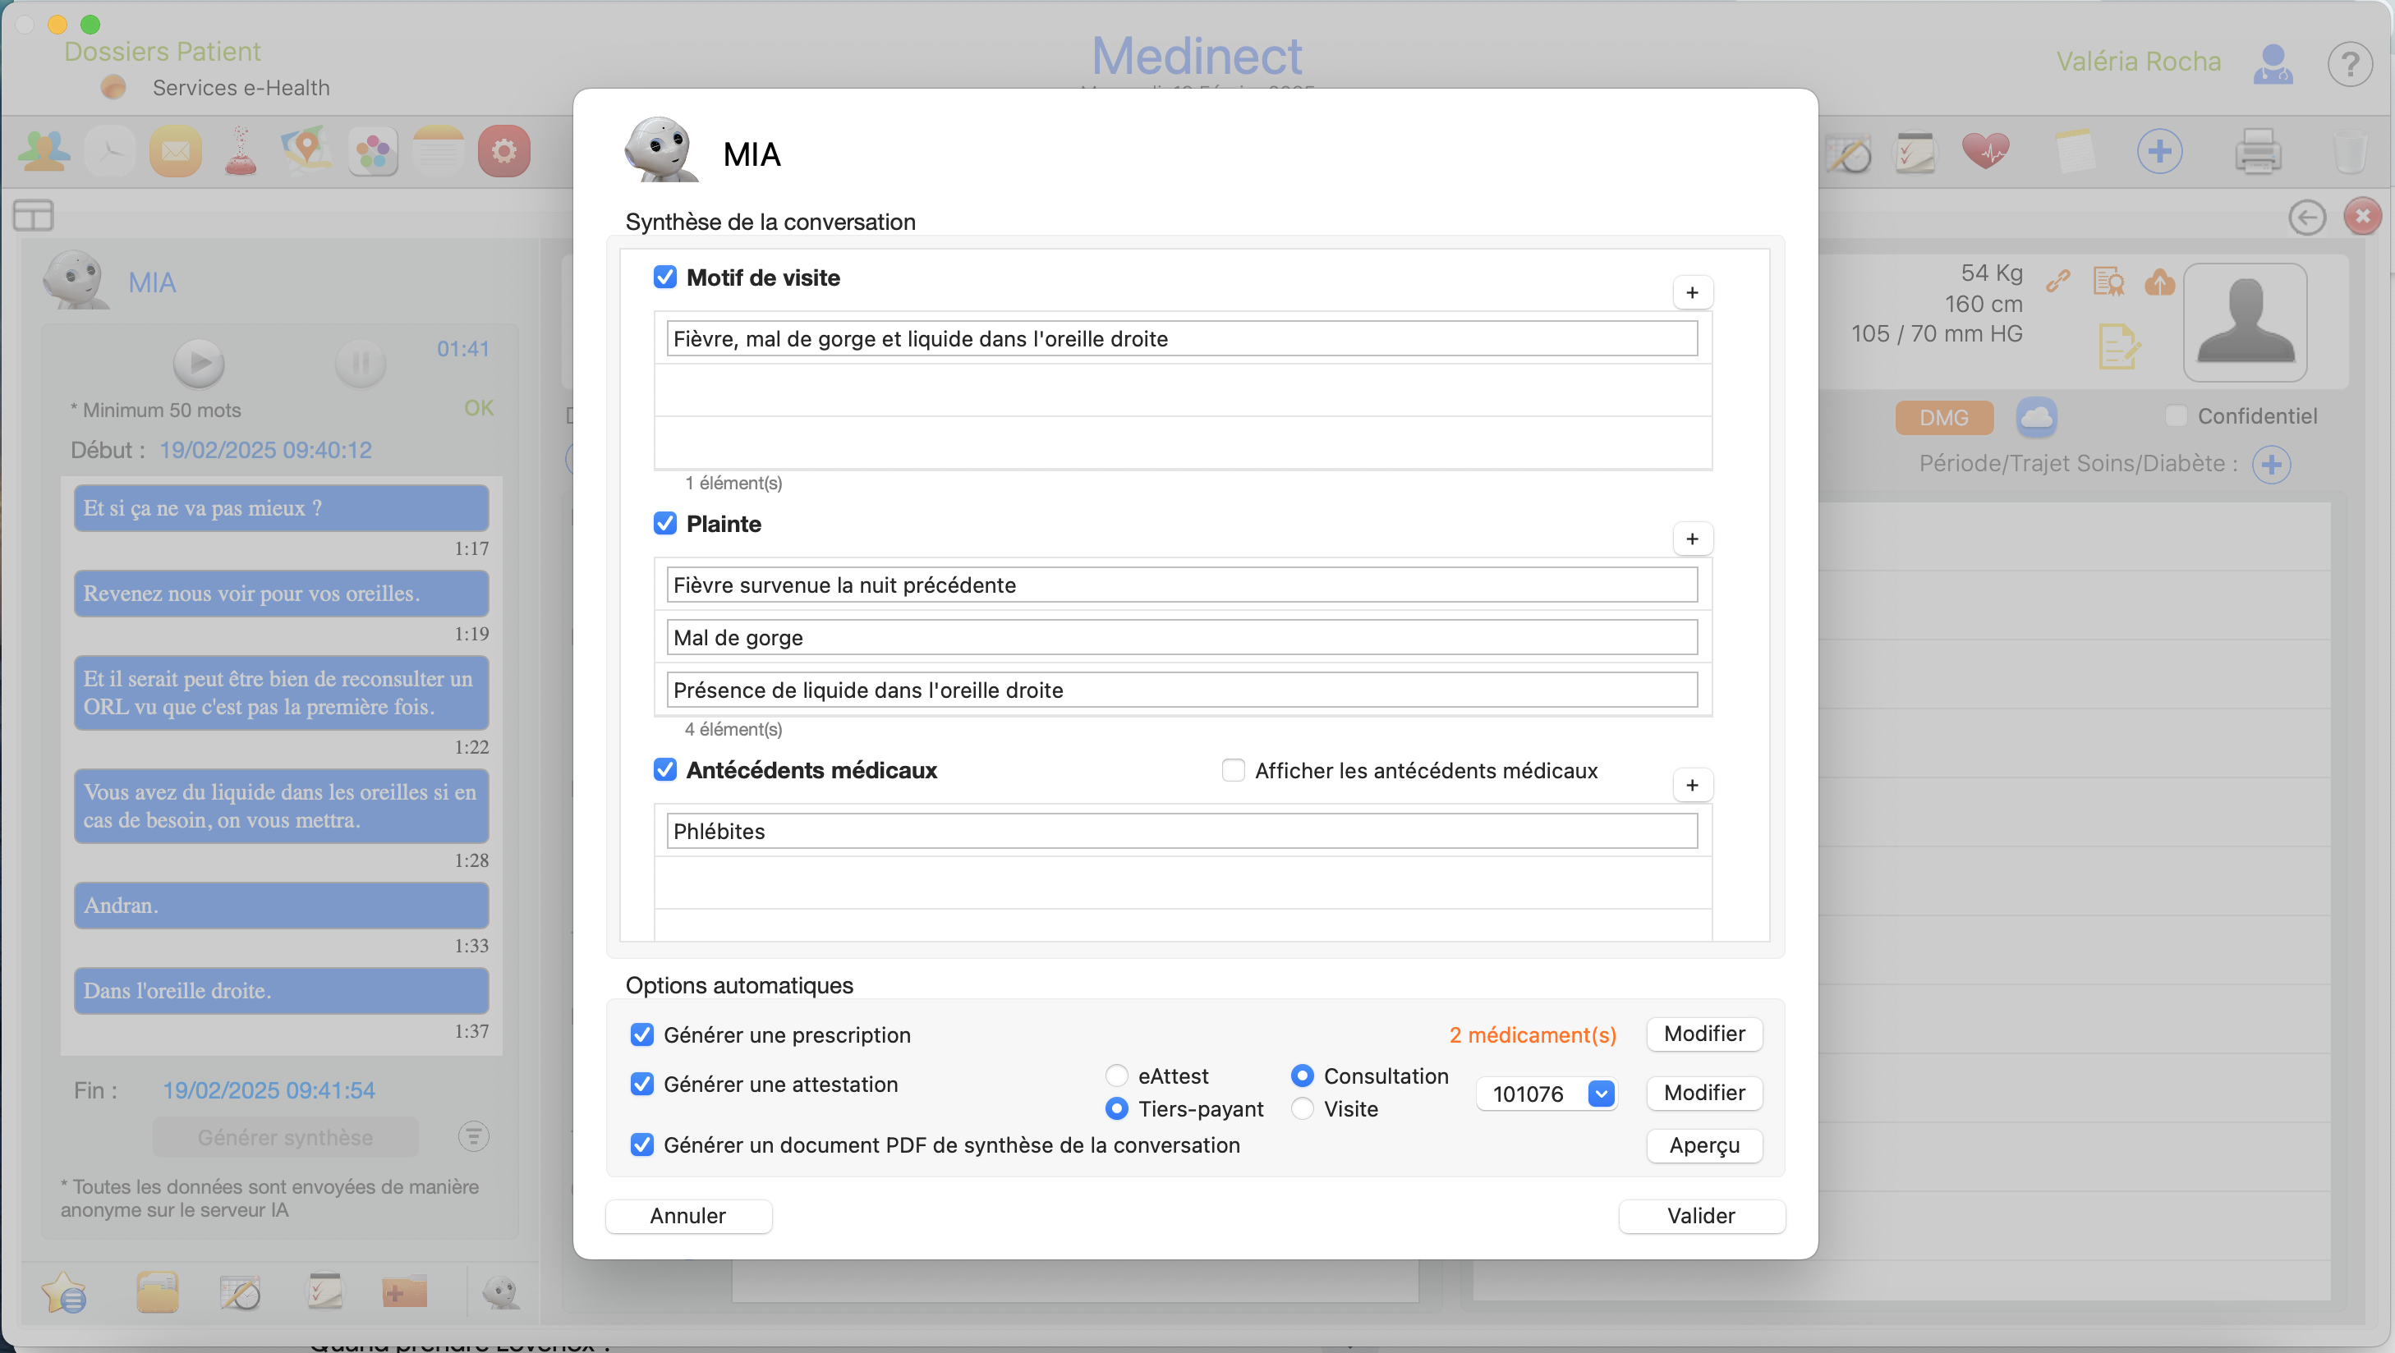Click the blue plus circle toolbar icon

[x=2158, y=151]
